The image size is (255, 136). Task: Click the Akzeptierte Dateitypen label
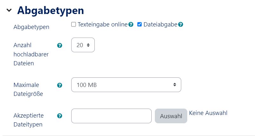pos(29,120)
